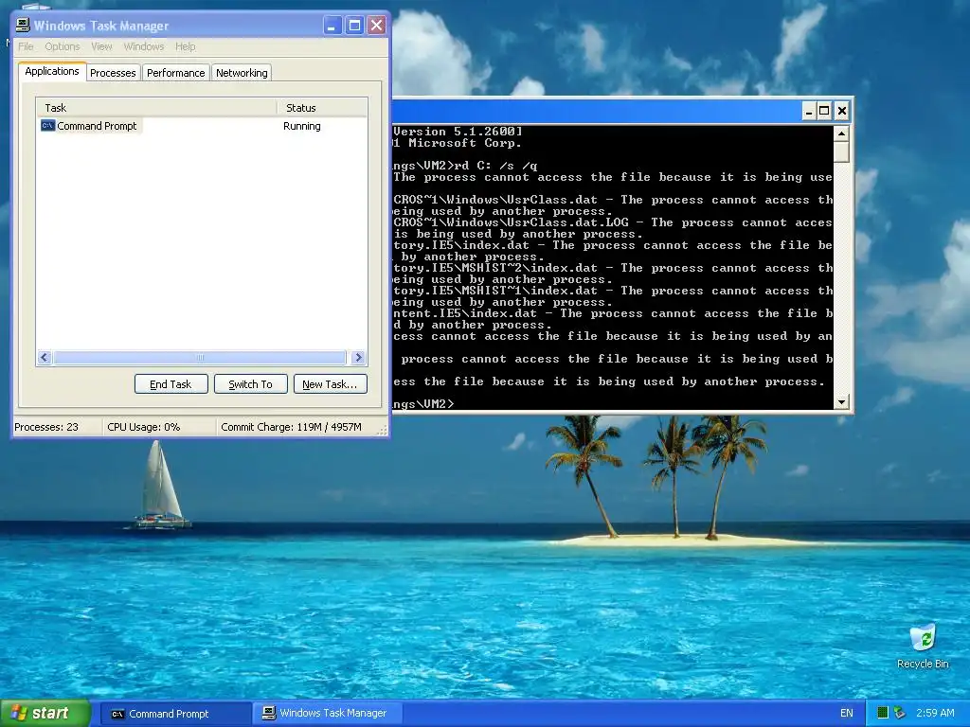
Task: Click the 2:59 AM clock
Action: click(x=935, y=713)
